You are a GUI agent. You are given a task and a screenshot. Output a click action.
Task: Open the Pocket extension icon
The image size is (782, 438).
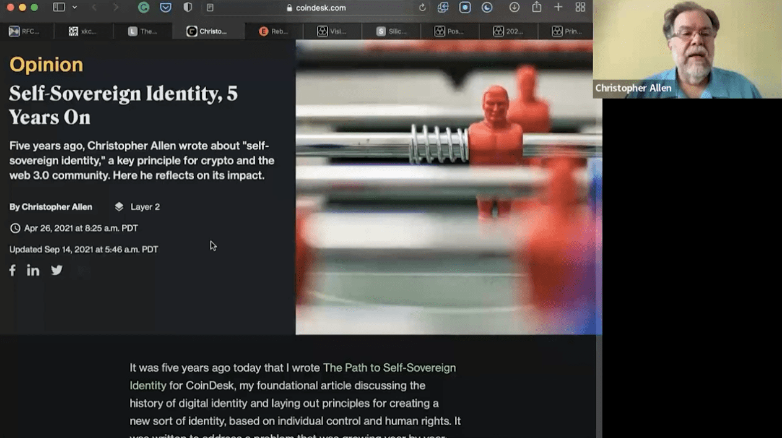pyautogui.click(x=165, y=7)
